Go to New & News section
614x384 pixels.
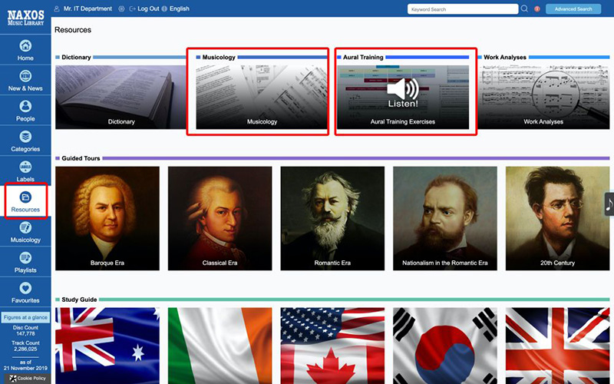pos(25,80)
